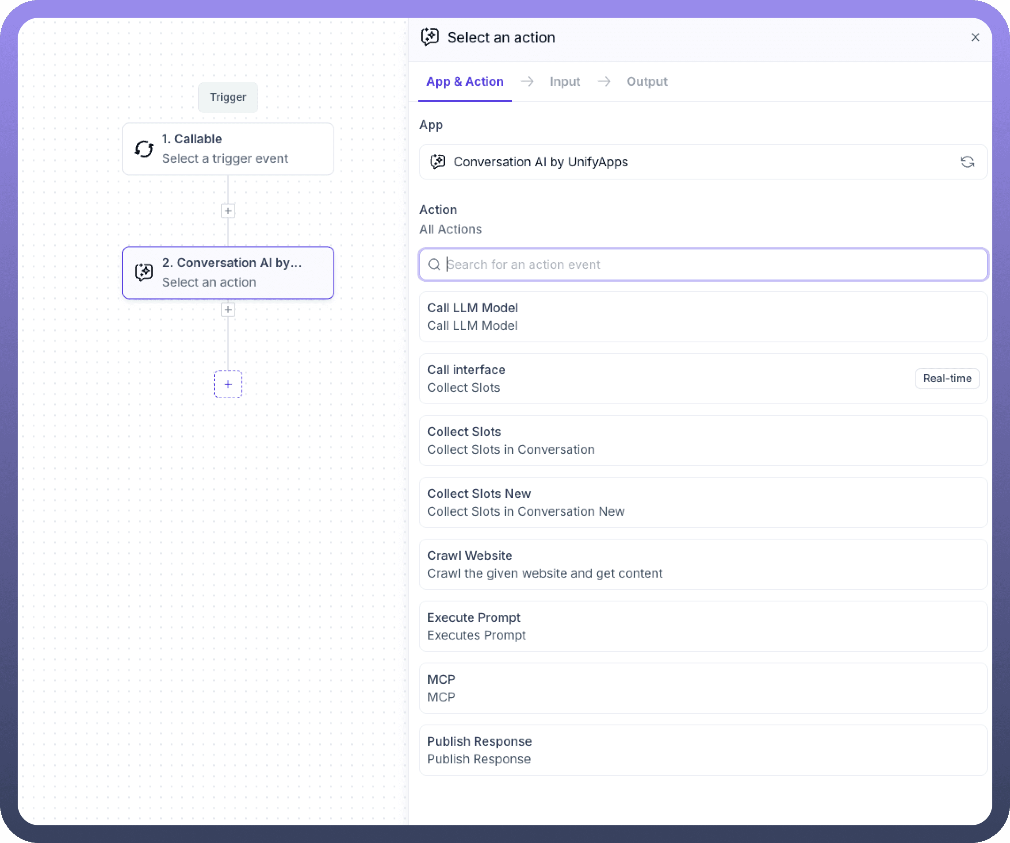This screenshot has width=1010, height=843.
Task: Switch to the Input tab
Action: coord(565,82)
